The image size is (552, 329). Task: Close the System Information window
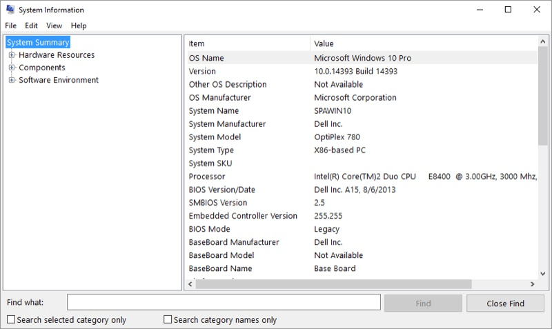click(537, 10)
